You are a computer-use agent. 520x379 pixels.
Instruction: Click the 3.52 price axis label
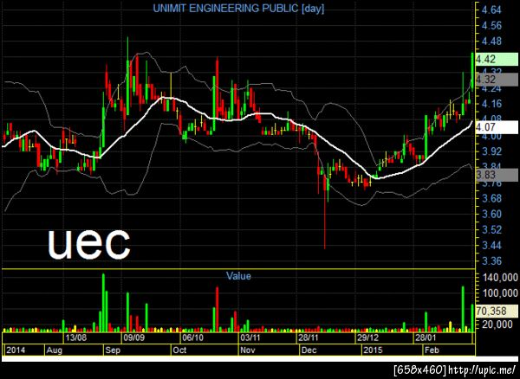491,229
